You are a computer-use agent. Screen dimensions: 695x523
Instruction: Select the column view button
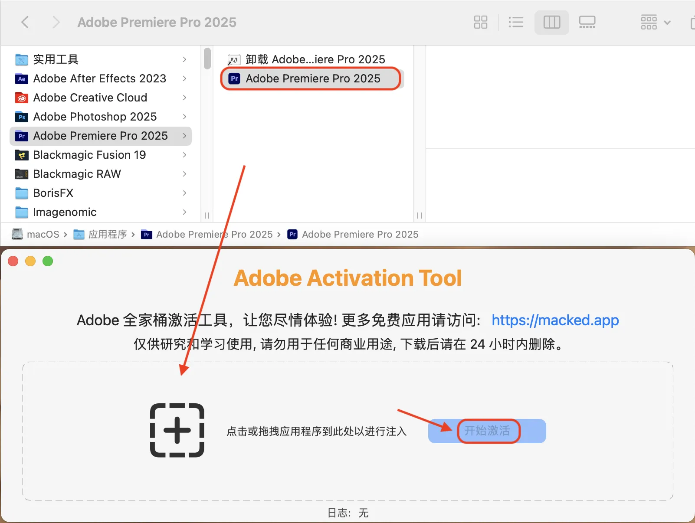coord(551,22)
